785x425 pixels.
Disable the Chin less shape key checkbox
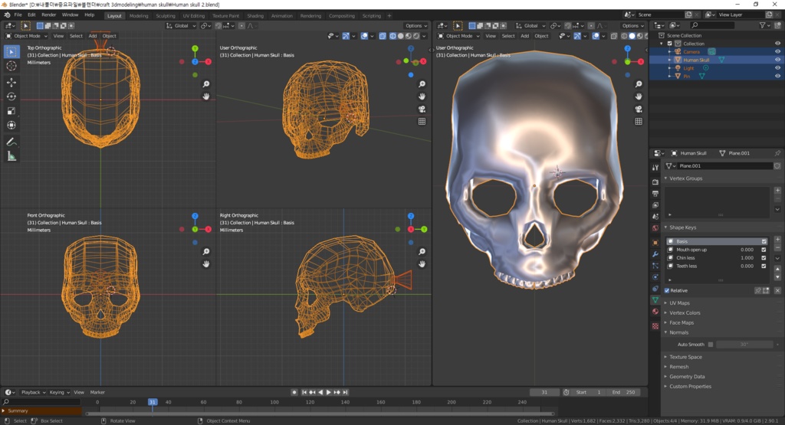tap(764, 258)
